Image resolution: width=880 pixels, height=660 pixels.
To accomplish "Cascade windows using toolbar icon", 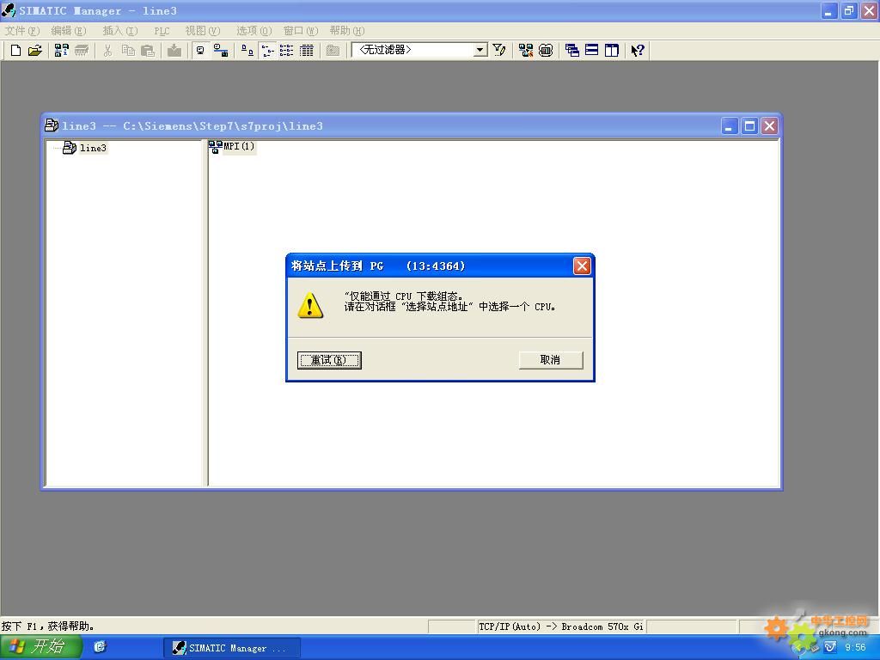I will (x=571, y=51).
